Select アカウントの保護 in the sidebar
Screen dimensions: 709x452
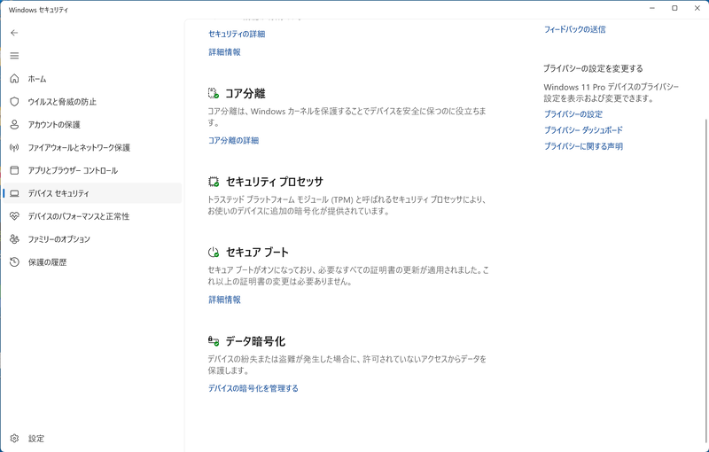[92, 124]
